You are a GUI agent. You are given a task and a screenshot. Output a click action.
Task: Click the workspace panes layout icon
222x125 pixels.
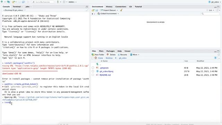point(64,2)
